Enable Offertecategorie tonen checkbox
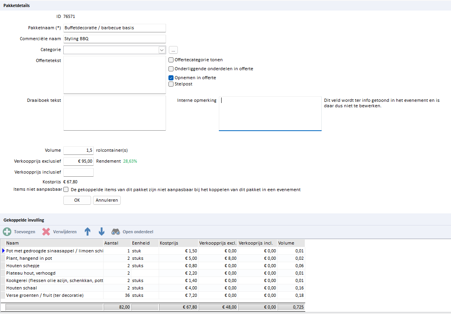This screenshot has height=314, width=451. click(x=171, y=60)
